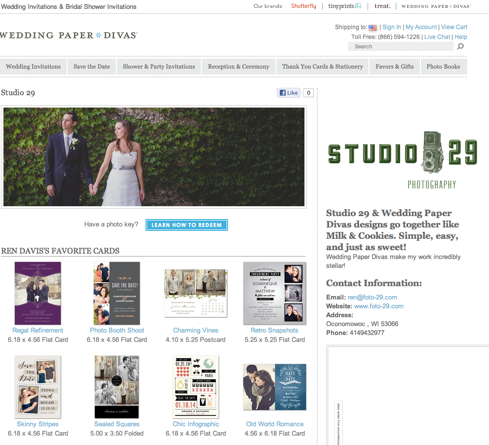Click the Charming Vines link
This screenshot has height=445, width=489.
pos(196,330)
